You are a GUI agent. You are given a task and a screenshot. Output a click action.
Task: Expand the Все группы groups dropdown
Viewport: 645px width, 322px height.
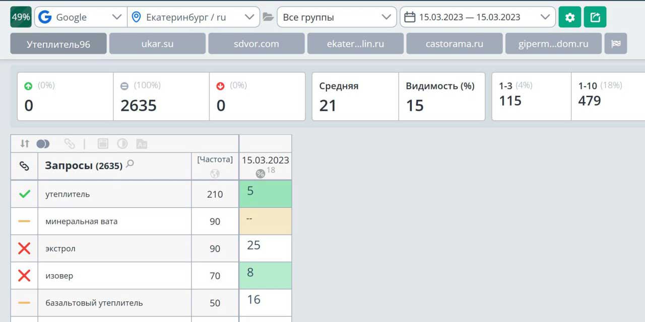point(337,17)
